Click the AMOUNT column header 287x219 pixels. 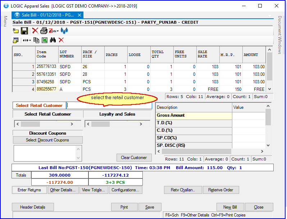click(254, 54)
